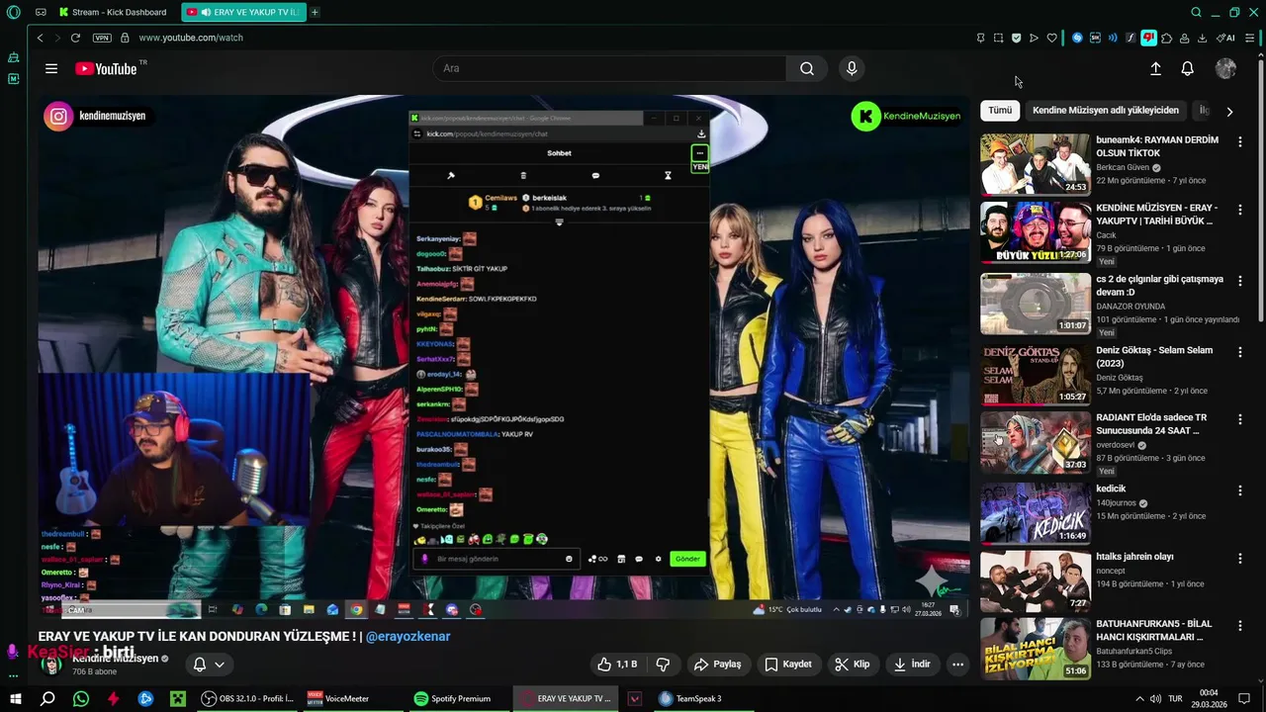
Task: Open BATUHANFURKAN5 - BİLAL HANCI video title
Action: [x=1154, y=630]
